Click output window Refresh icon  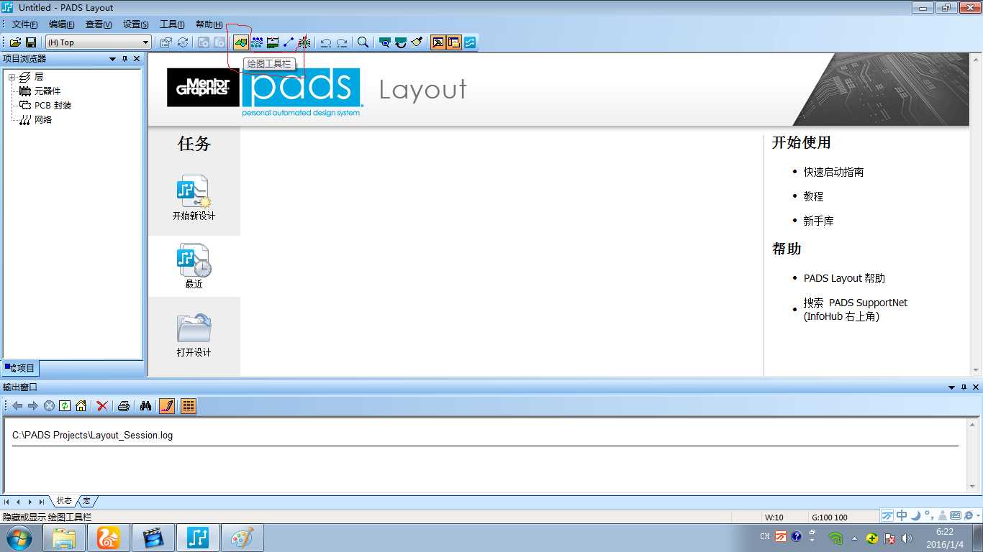pyautogui.click(x=65, y=406)
